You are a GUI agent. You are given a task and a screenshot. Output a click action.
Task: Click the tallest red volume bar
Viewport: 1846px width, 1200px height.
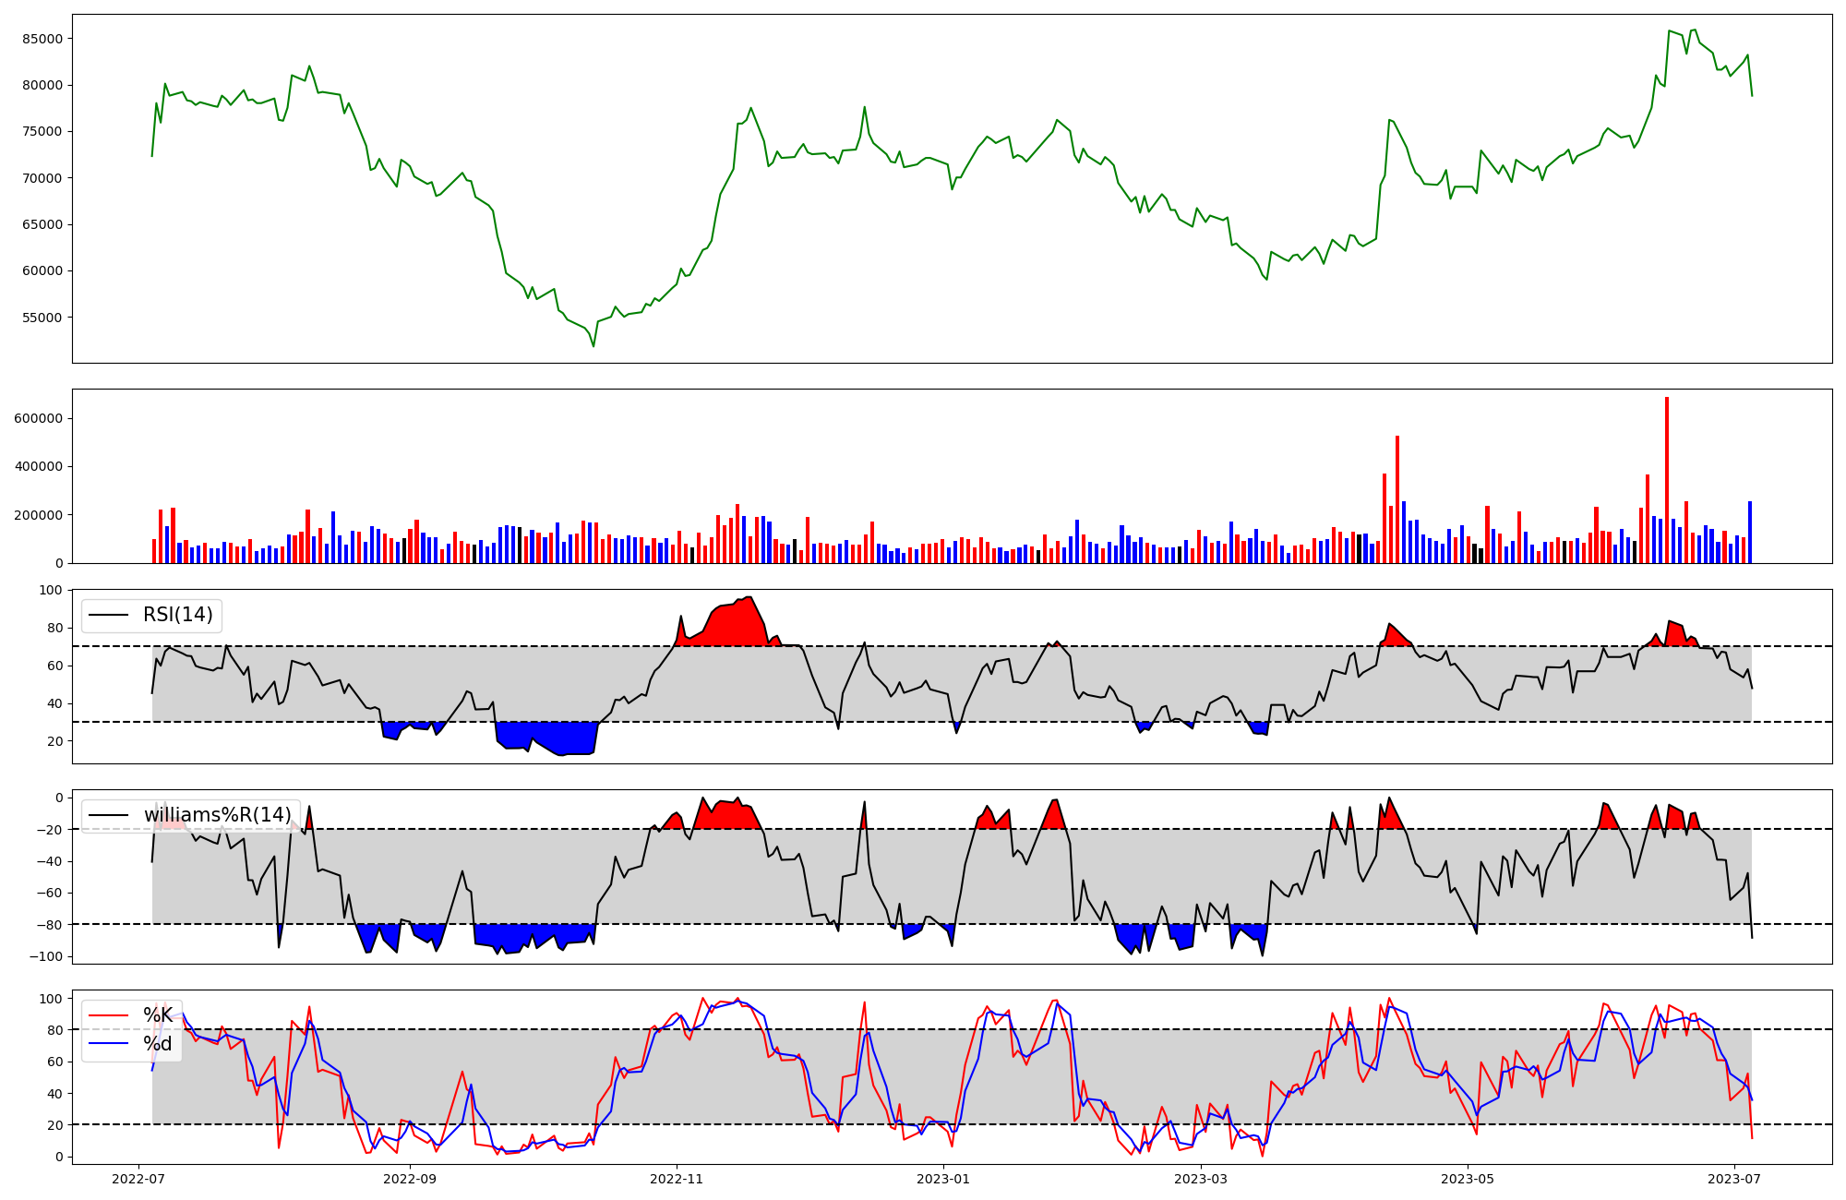point(1666,480)
